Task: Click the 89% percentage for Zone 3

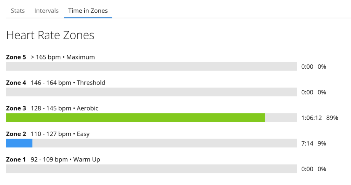Action: tap(332, 118)
